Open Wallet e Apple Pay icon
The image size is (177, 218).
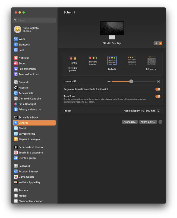(16, 182)
